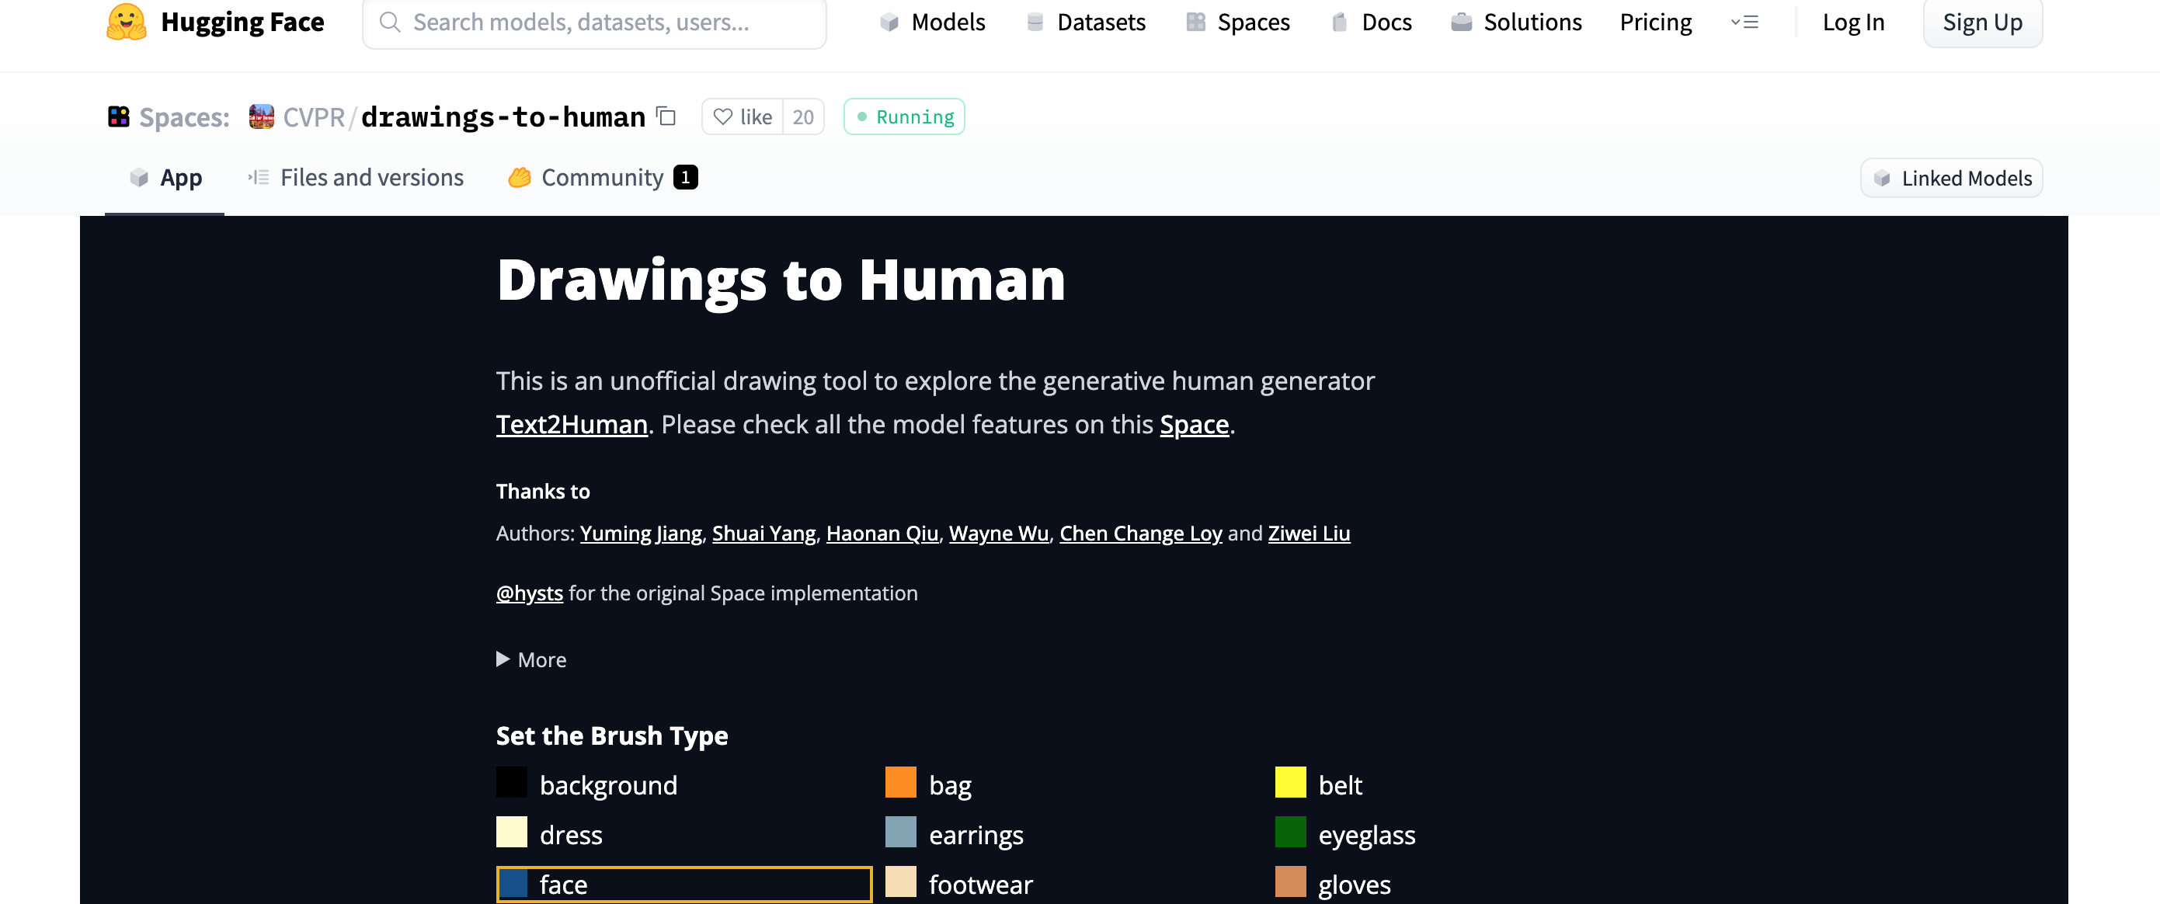This screenshot has height=904, width=2160.
Task: Open Haonan Qiu author link
Action: [x=882, y=534]
